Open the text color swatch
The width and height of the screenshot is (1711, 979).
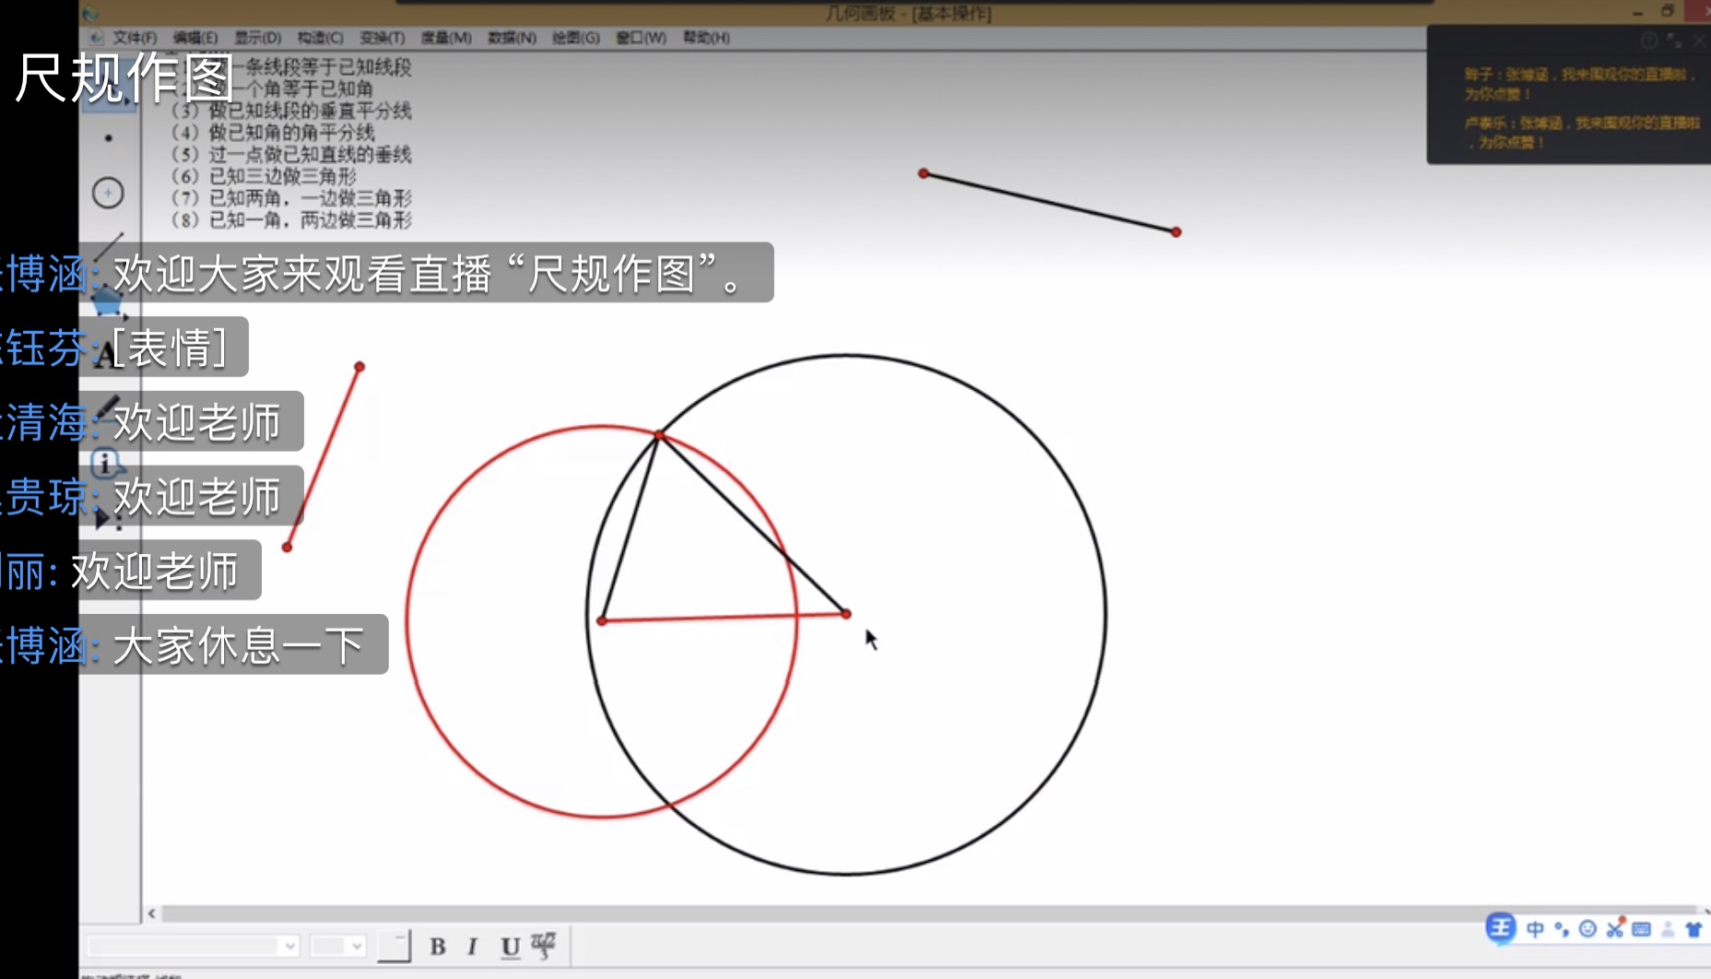pyautogui.click(x=395, y=946)
